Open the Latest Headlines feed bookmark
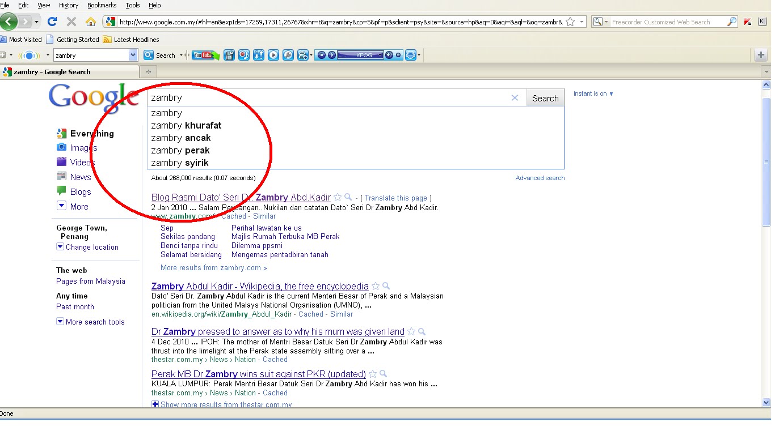Image resolution: width=775 pixels, height=435 pixels. [x=131, y=40]
